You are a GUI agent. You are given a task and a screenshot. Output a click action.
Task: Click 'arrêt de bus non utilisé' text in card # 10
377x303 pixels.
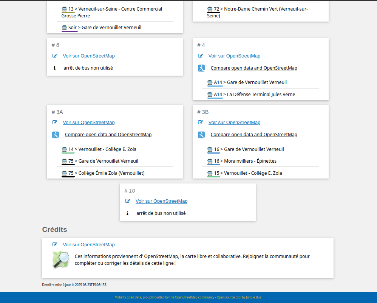(161, 213)
